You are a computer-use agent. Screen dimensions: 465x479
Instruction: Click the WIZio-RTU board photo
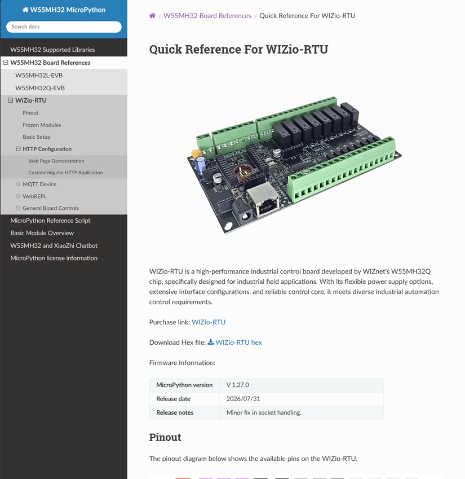click(x=295, y=165)
